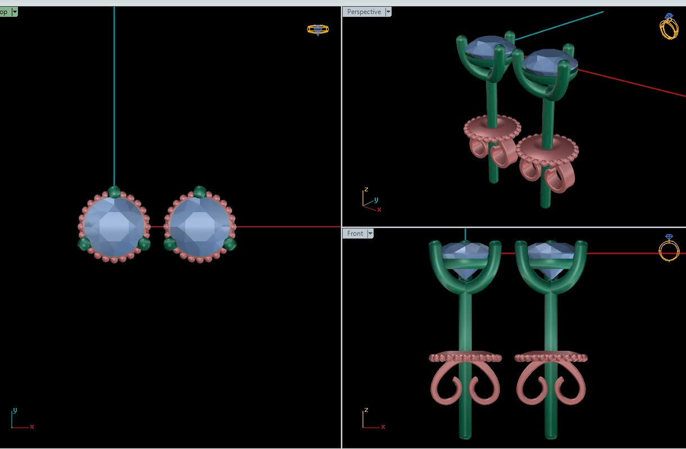Click the red X-axis line in Top viewport

tap(287, 227)
